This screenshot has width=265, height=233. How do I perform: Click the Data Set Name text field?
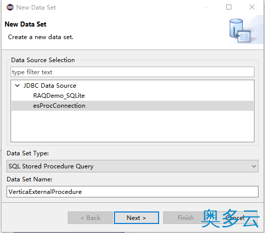(132, 192)
